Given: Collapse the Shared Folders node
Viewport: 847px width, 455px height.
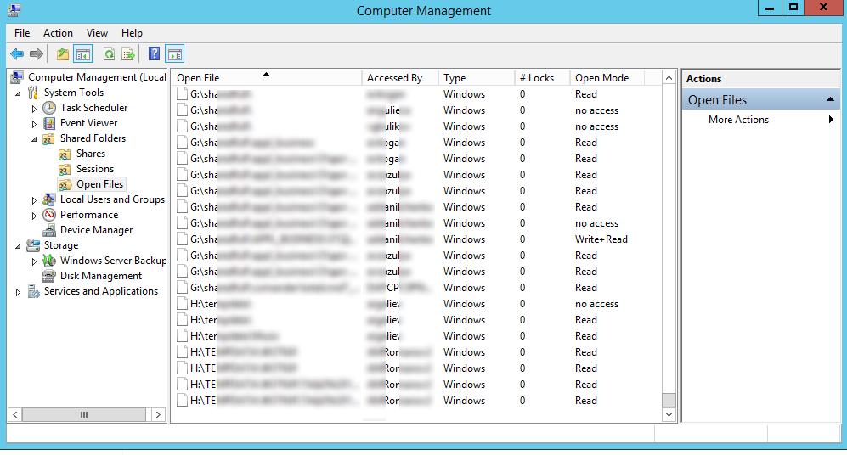Looking at the screenshot, I should tap(34, 139).
